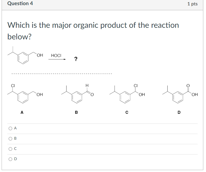Click the HOCl reagent label
The width and height of the screenshot is (206, 172).
pyautogui.click(x=56, y=56)
